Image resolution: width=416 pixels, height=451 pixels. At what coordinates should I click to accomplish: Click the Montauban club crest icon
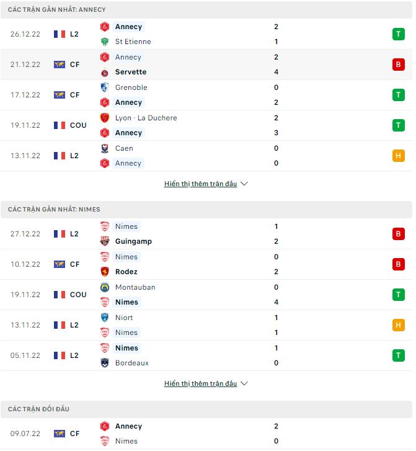click(105, 287)
